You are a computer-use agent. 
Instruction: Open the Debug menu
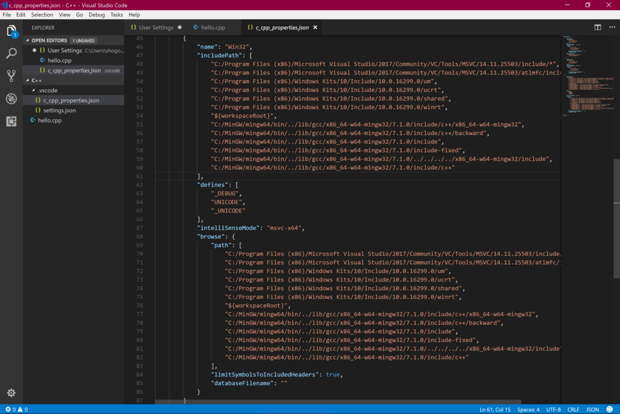[96, 15]
